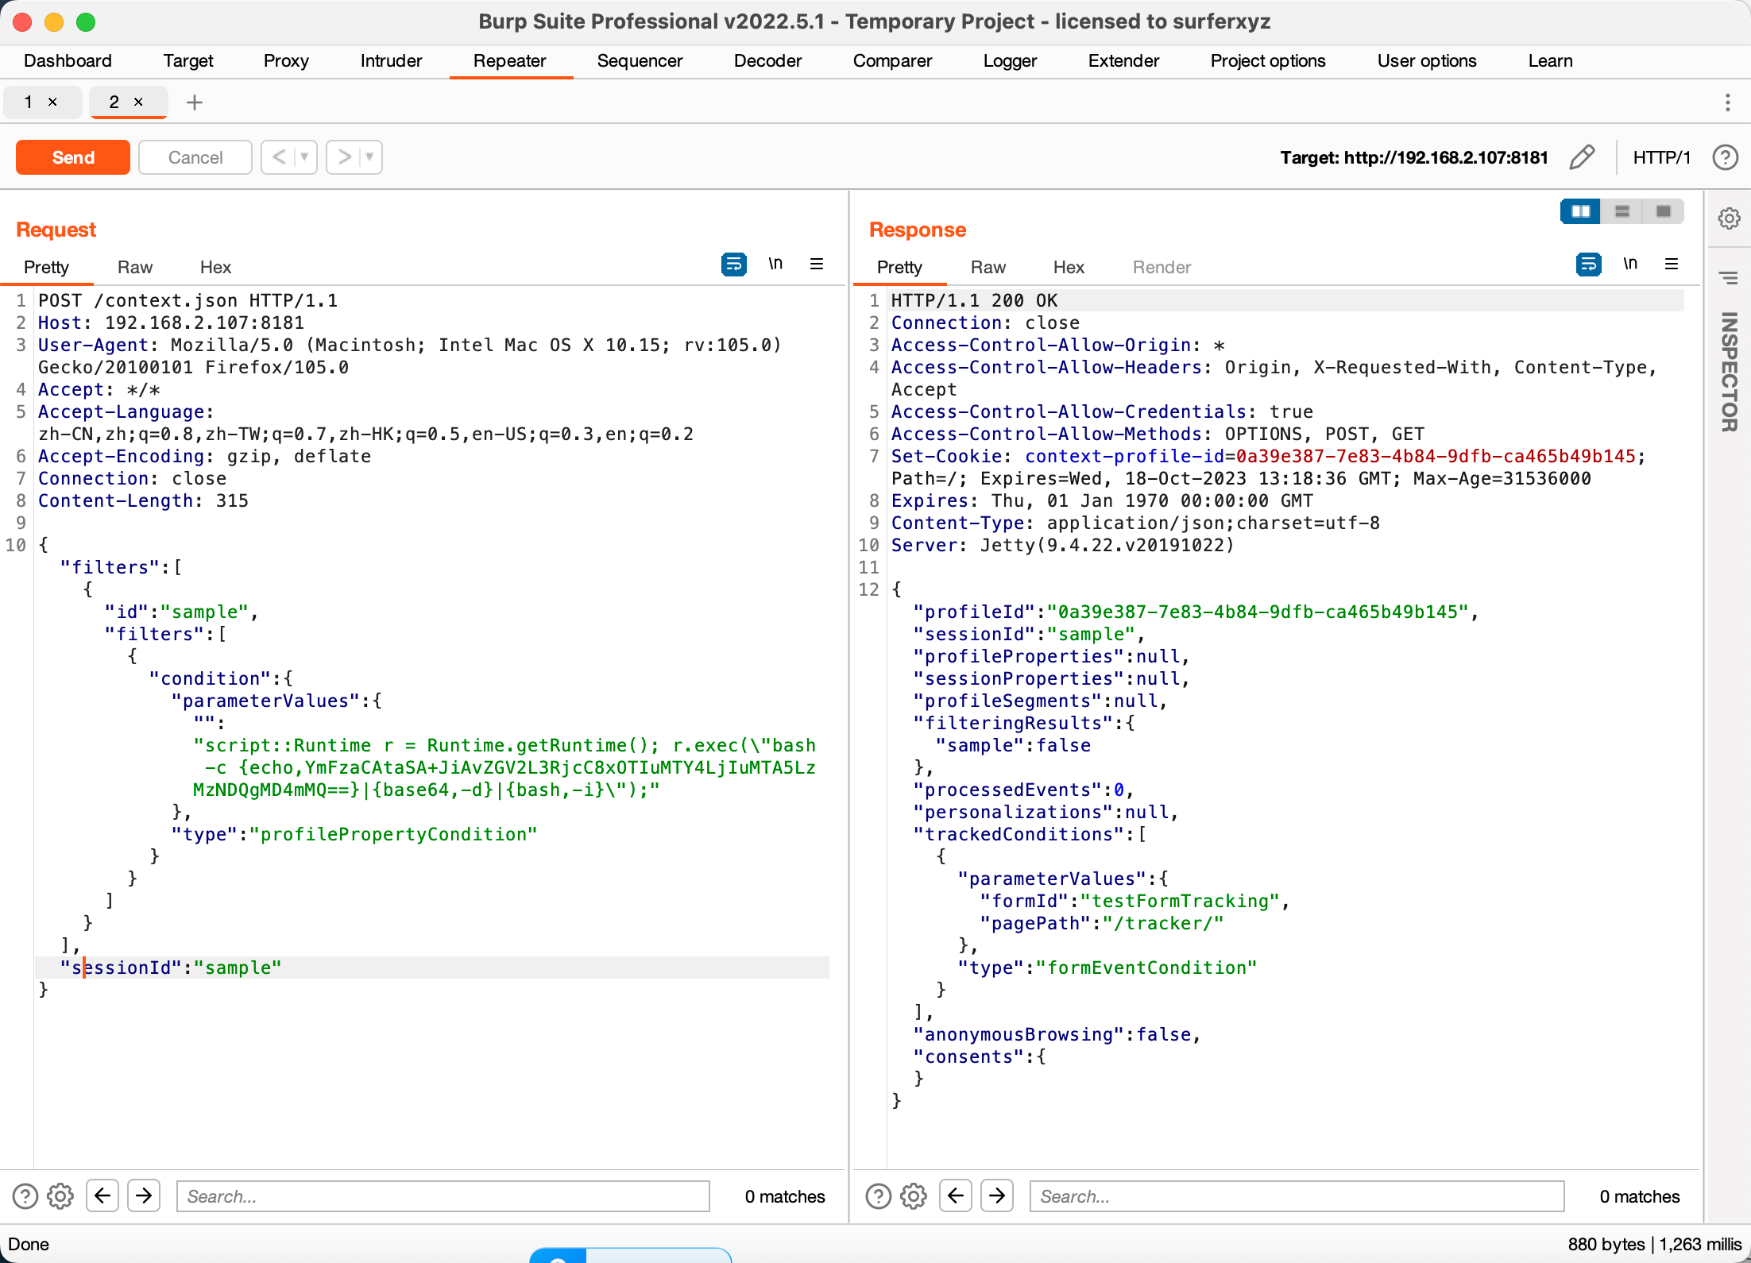Click the edit target pencil icon
This screenshot has width=1751, height=1263.
pos(1582,157)
